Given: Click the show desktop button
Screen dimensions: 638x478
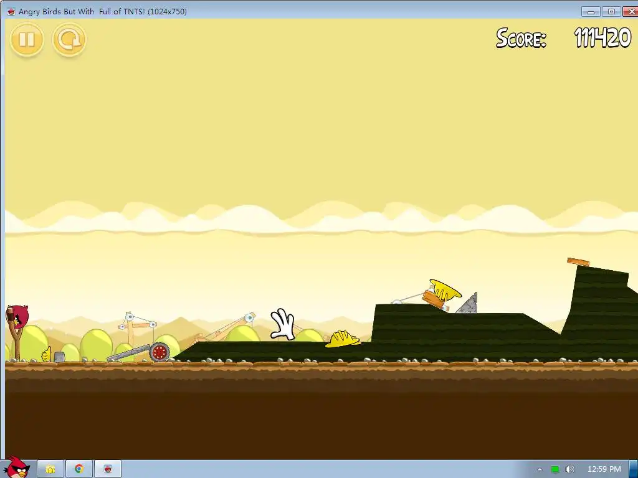Looking at the screenshot, I should (x=634, y=469).
